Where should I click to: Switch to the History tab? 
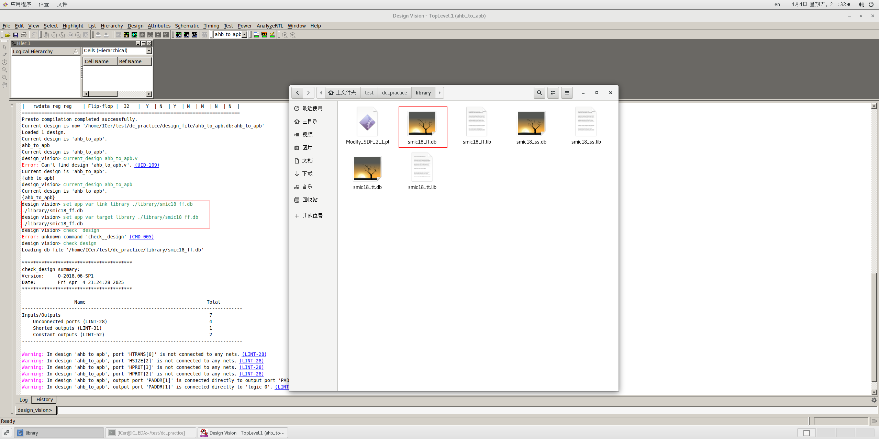pos(44,399)
